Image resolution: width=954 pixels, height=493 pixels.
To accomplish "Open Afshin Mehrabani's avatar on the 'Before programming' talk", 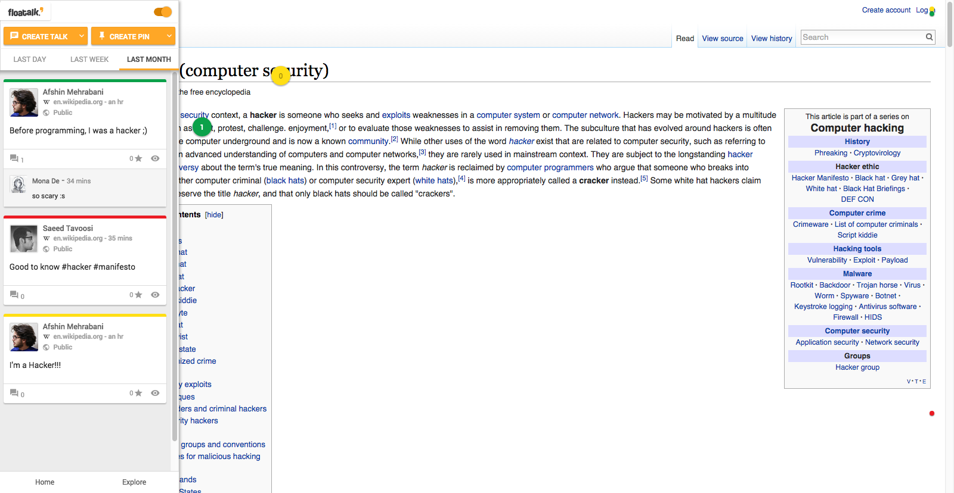I will pos(24,102).
